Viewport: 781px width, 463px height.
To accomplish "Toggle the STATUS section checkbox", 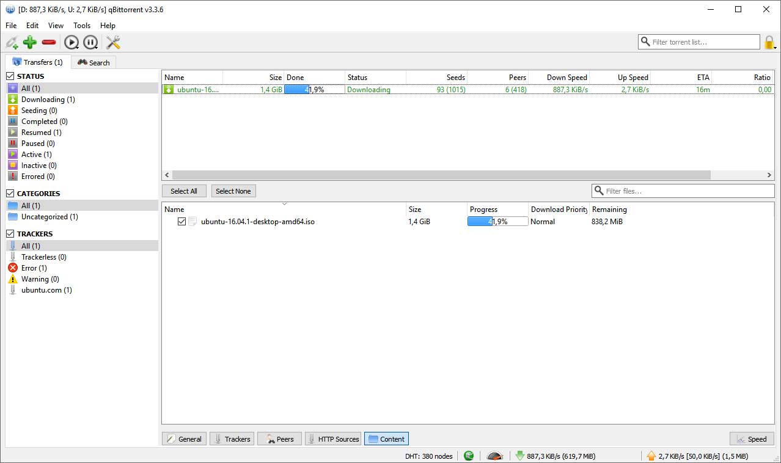I will (x=10, y=76).
